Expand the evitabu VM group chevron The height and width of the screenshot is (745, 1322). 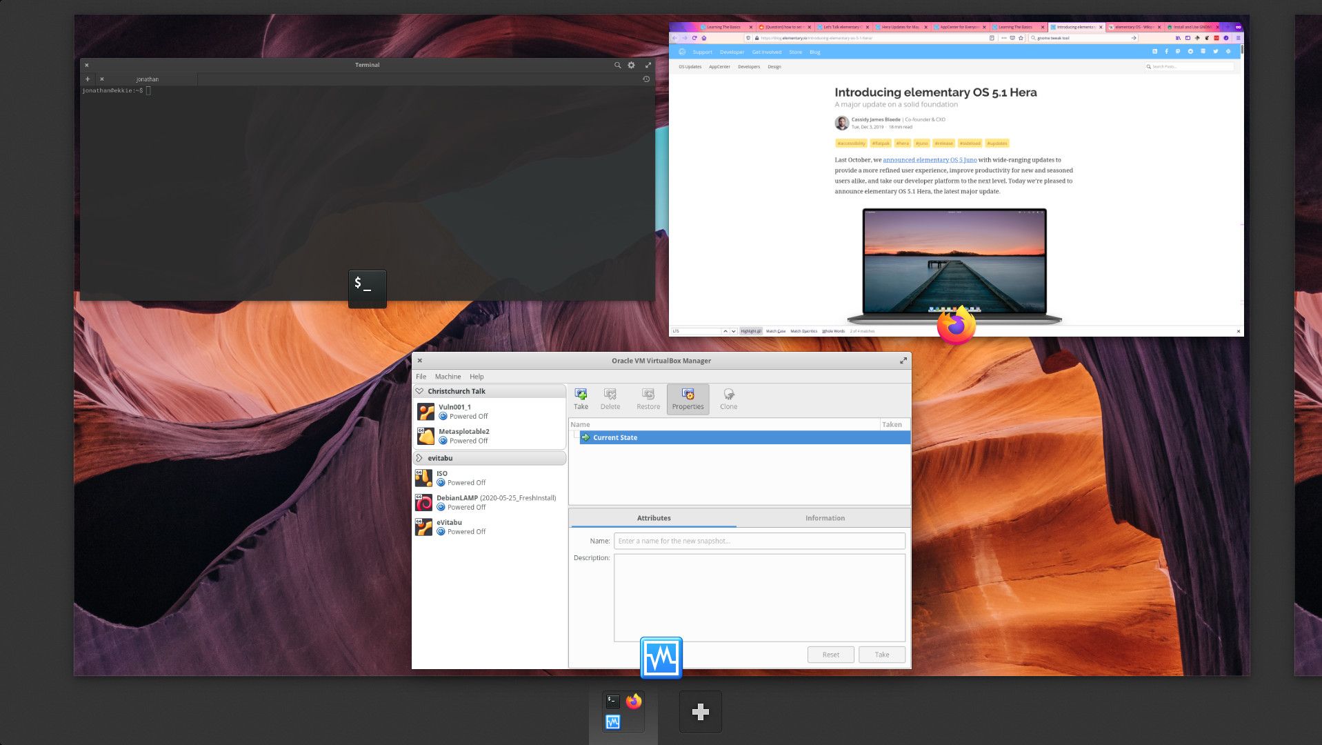[x=419, y=458]
